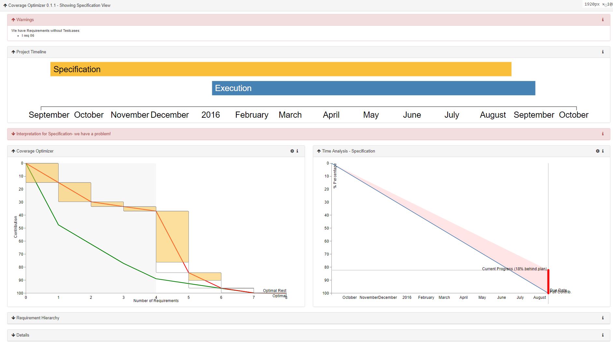This screenshot has width=613, height=345.
Task: Click 'We have Requirements without Testcases' text
Action: click(46, 31)
